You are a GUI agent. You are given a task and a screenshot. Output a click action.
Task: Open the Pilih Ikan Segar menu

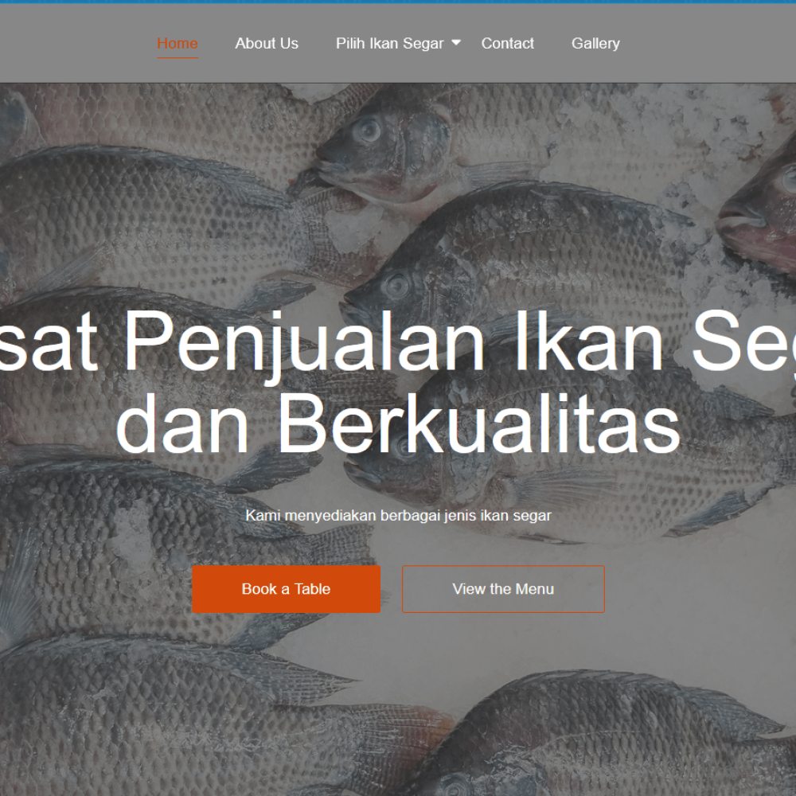(389, 44)
